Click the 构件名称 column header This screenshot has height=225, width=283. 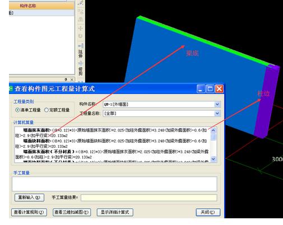[x=41, y=6]
